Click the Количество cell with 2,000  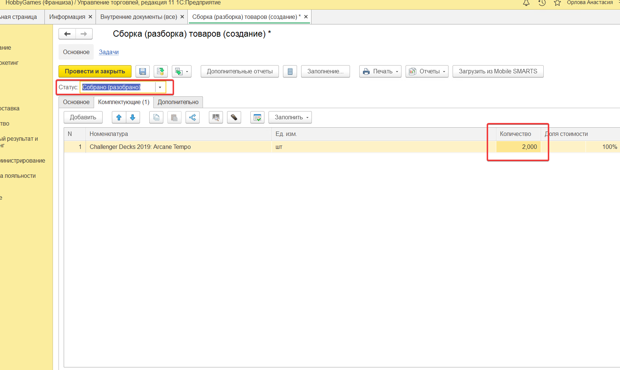coord(519,147)
